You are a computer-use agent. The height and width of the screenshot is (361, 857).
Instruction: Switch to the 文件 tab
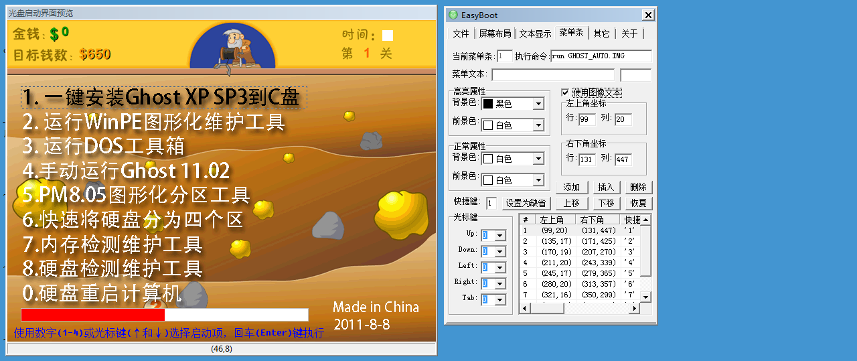tap(461, 33)
